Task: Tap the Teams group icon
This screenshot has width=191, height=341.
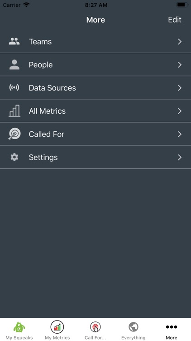Action: 14,41
